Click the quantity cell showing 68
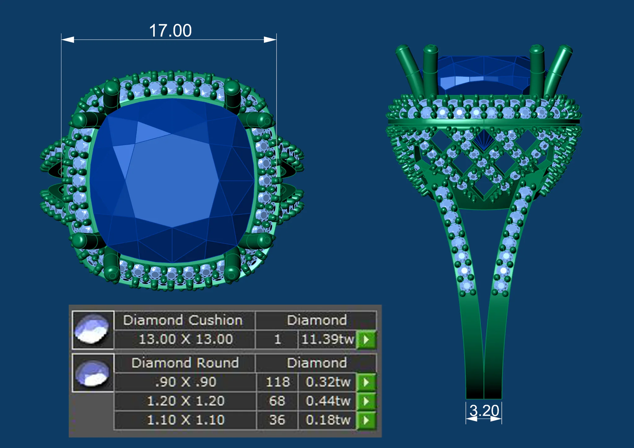The width and height of the screenshot is (634, 448). (277, 401)
